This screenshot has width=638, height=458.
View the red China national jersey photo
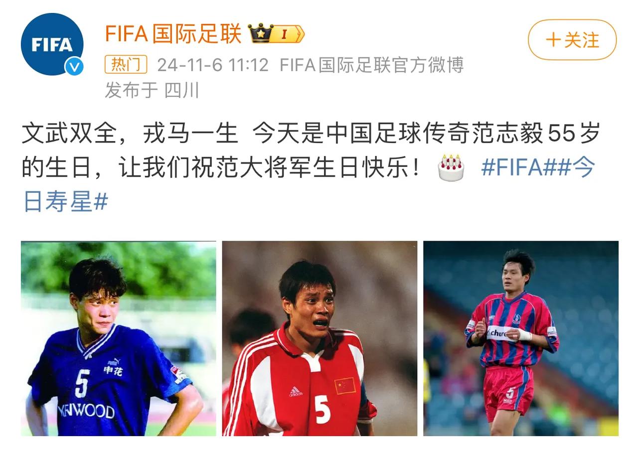(319, 338)
